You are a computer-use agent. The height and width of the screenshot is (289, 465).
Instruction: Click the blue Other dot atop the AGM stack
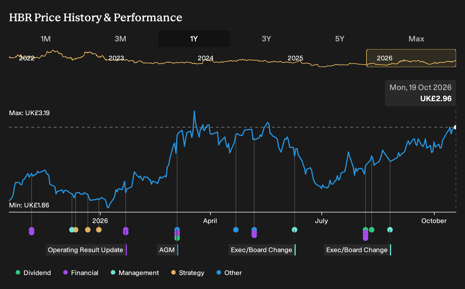pos(177,230)
